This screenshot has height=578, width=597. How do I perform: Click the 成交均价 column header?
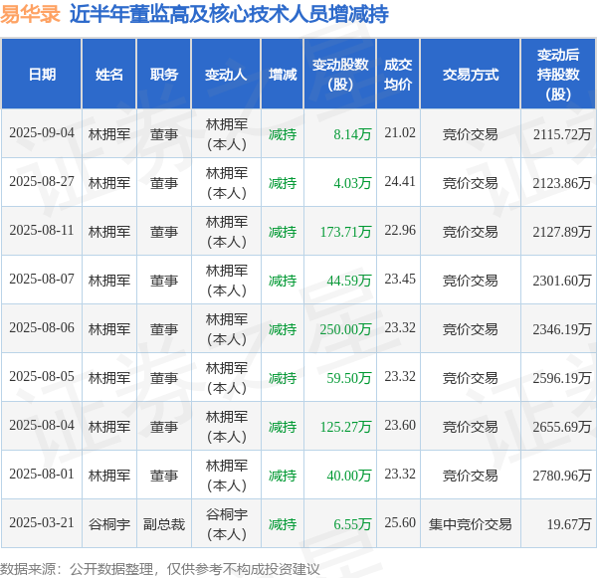tap(398, 75)
